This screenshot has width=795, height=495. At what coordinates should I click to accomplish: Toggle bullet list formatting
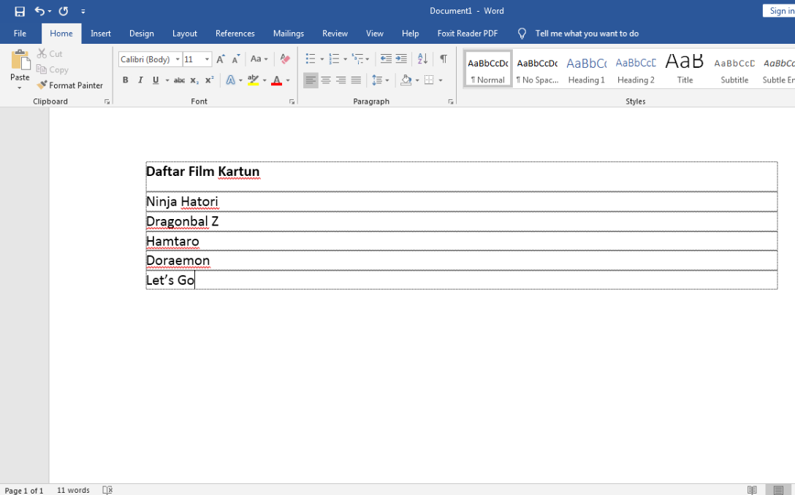pyautogui.click(x=310, y=59)
